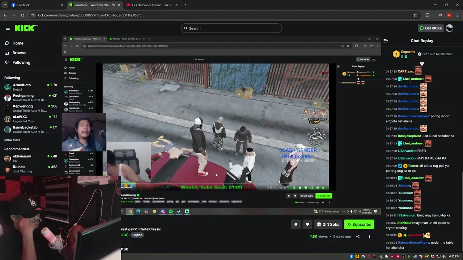The height and width of the screenshot is (260, 463).
Task: Open the three-dot more options menu
Action: (369, 237)
